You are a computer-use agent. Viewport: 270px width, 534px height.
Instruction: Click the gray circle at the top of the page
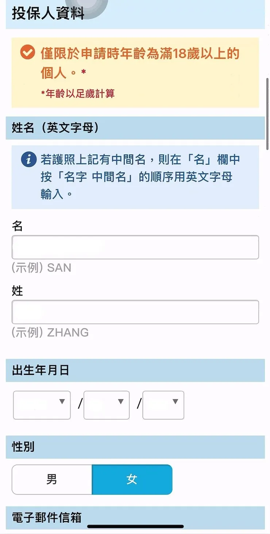pyautogui.click(x=86, y=7)
